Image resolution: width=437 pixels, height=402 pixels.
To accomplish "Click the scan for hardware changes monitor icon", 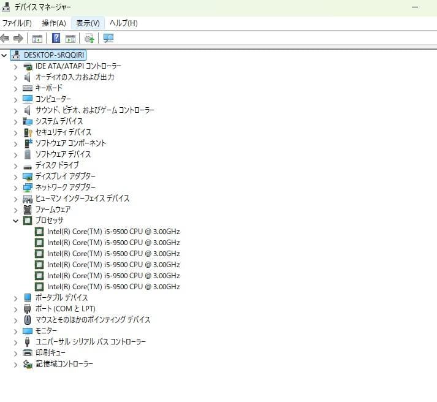I will click(108, 38).
